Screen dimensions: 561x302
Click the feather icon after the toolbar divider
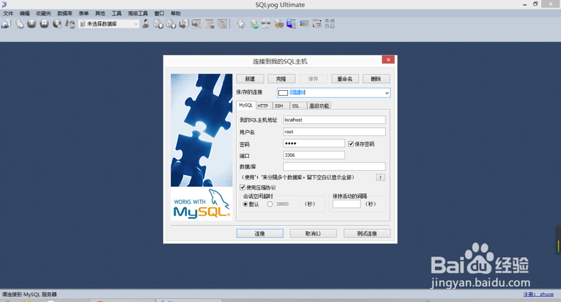click(241, 24)
